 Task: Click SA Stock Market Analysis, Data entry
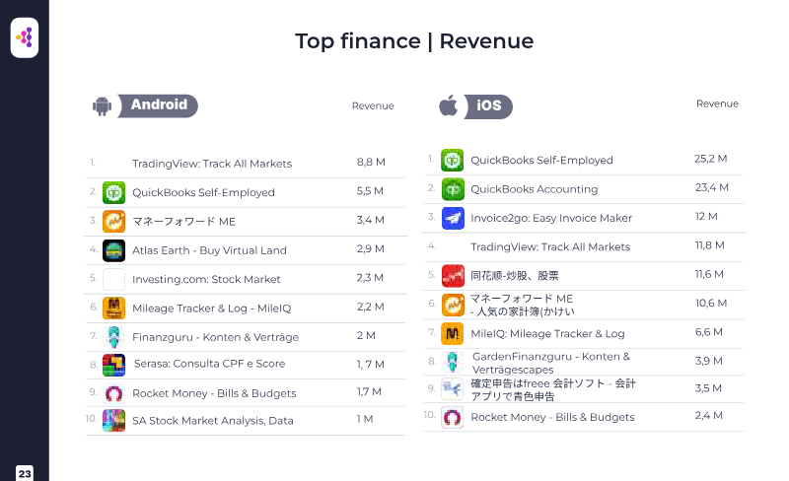pyautogui.click(x=212, y=421)
